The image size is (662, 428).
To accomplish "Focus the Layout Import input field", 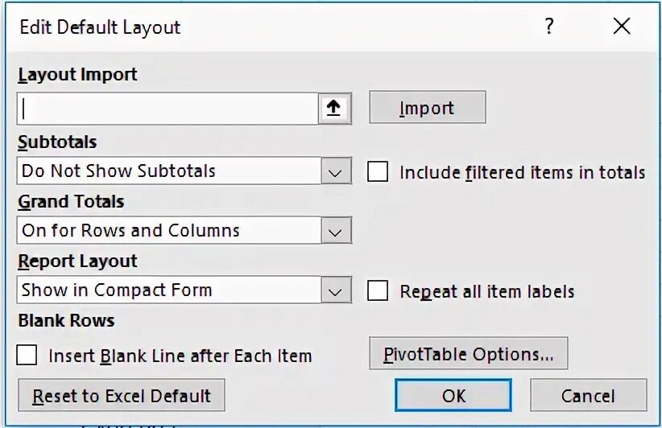I will pyautogui.click(x=168, y=109).
